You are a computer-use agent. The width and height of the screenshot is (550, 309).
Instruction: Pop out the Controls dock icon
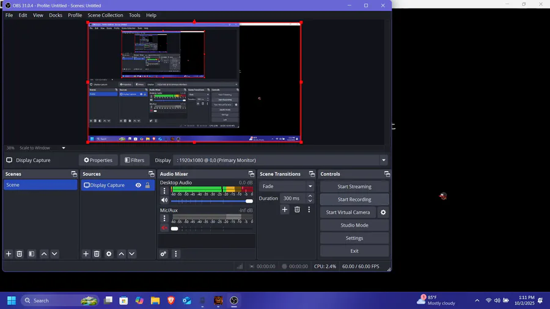click(387, 174)
